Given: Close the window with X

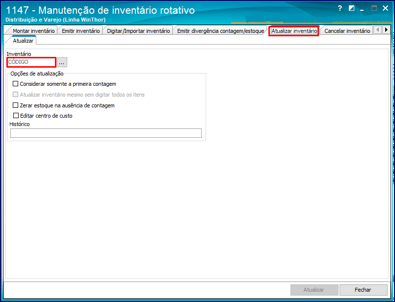Looking at the screenshot, I should (x=385, y=8).
